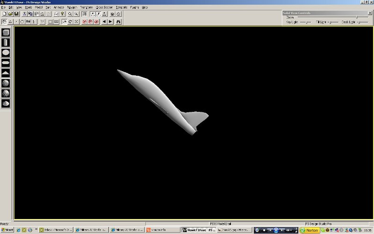Adjust the Fill Light slider

331,22
